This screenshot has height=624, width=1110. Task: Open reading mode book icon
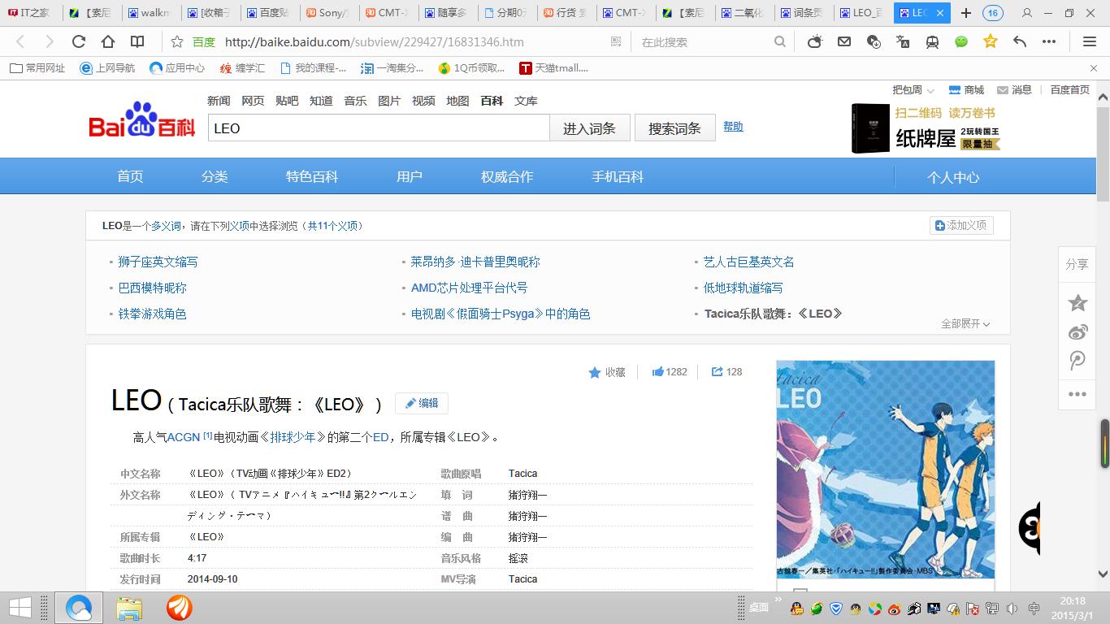[x=137, y=41]
